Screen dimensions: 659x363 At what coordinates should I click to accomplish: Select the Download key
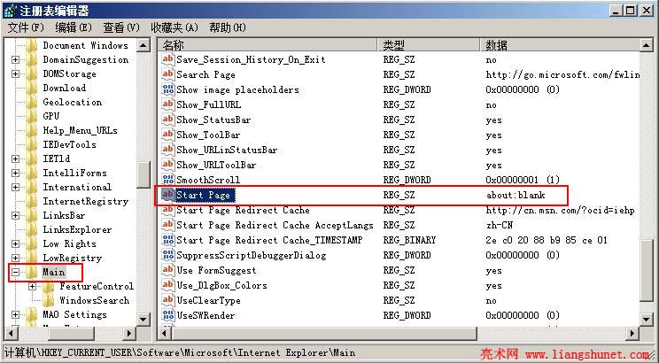(x=65, y=88)
